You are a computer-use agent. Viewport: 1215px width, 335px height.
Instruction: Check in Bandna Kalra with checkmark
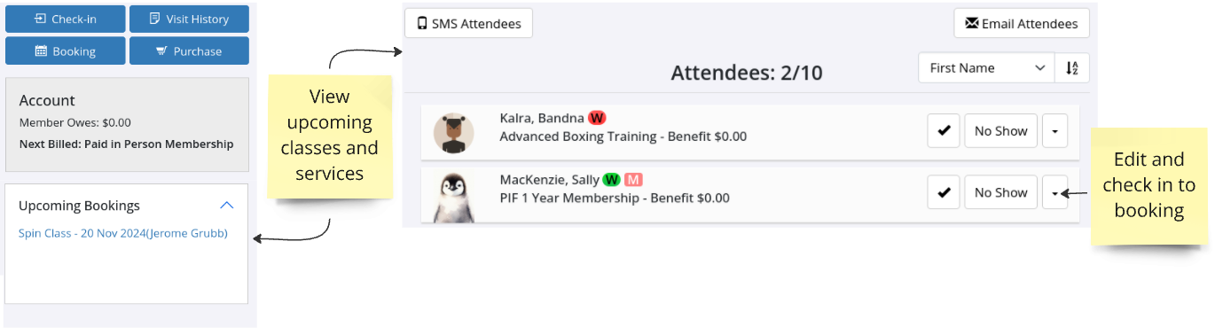point(944,131)
